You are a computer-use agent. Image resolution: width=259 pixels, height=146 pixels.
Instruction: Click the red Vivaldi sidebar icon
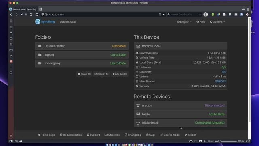click(x=11, y=62)
